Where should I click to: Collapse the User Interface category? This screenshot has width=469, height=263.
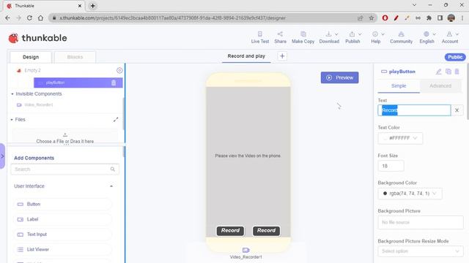pyautogui.click(x=111, y=186)
